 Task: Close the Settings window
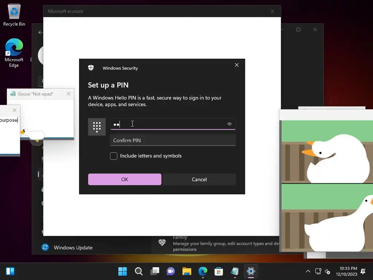[315, 30]
